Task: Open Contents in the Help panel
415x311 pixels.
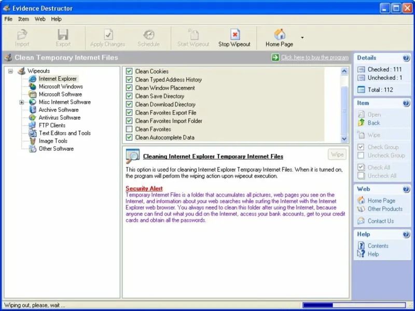Action: click(x=378, y=246)
